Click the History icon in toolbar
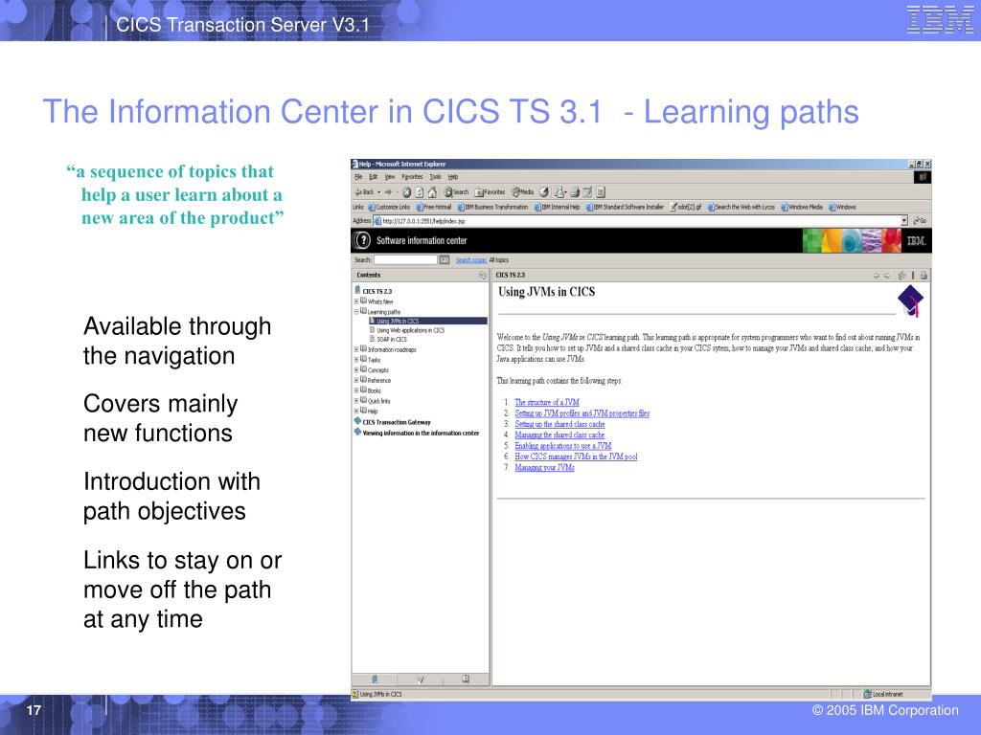Image resolution: width=981 pixels, height=735 pixels. (544, 192)
